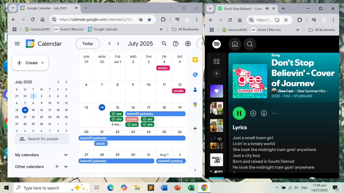
Task: Expand Calendar side panel arrow
Action: tap(195, 170)
